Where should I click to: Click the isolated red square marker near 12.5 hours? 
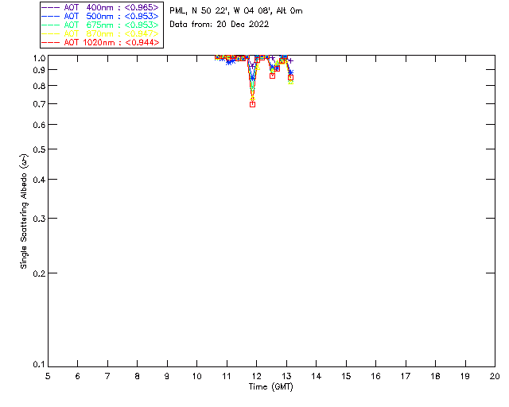[272, 76]
